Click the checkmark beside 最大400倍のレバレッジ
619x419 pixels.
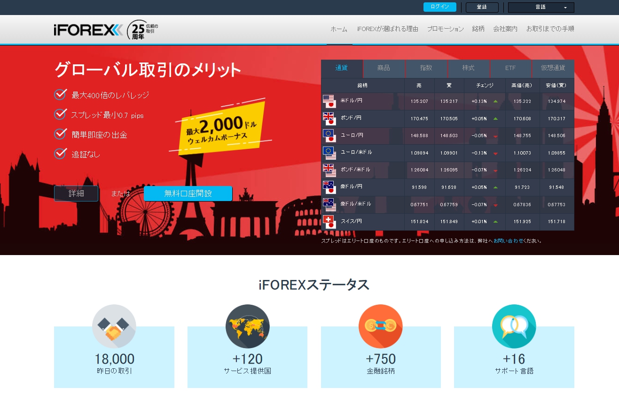[x=60, y=94]
